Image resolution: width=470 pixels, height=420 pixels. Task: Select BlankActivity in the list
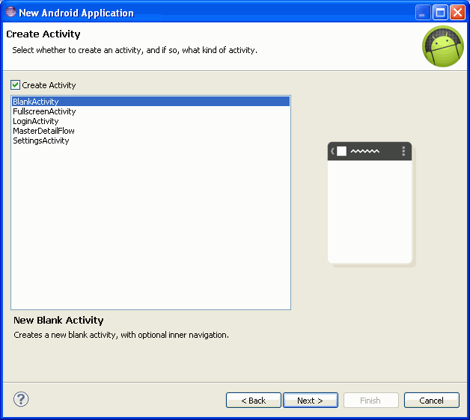(x=150, y=102)
